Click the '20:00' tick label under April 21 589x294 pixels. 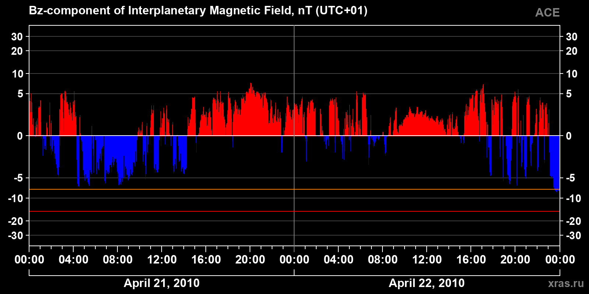[250, 260]
